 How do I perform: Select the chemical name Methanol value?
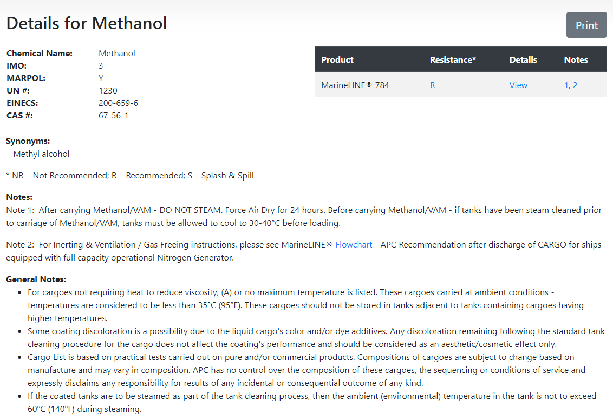[x=117, y=53]
